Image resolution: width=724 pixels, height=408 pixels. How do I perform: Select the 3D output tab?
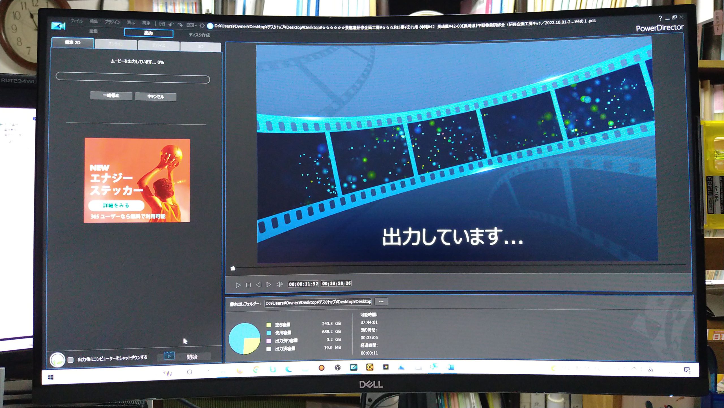pyautogui.click(x=201, y=47)
